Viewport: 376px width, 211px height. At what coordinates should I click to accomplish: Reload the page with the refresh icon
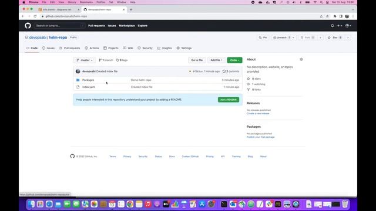click(x=35, y=16)
